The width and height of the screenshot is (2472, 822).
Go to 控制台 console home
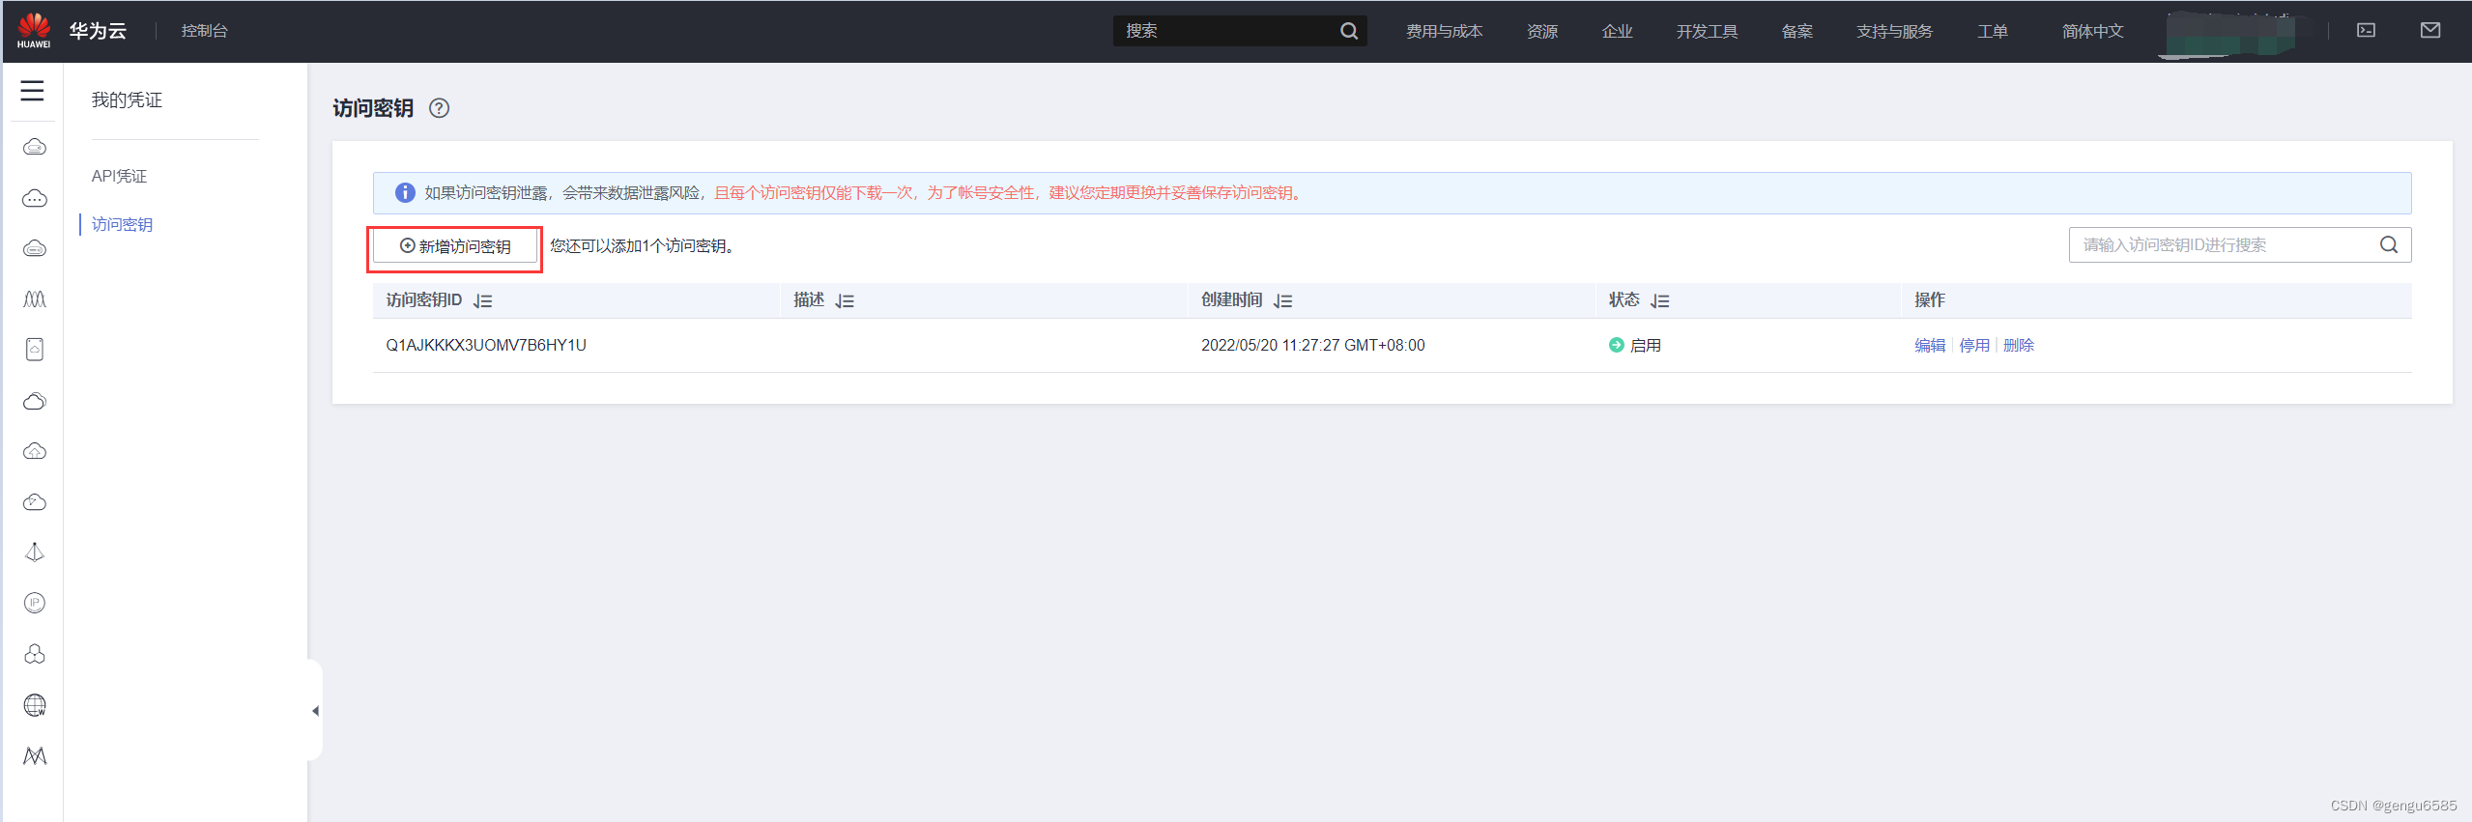[205, 31]
